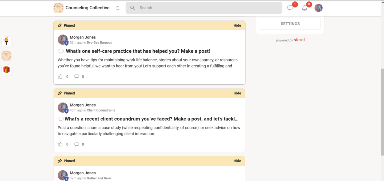This screenshot has width=384, height=181.
Task: Hide the pinned client conundrum post
Action: (237, 93)
